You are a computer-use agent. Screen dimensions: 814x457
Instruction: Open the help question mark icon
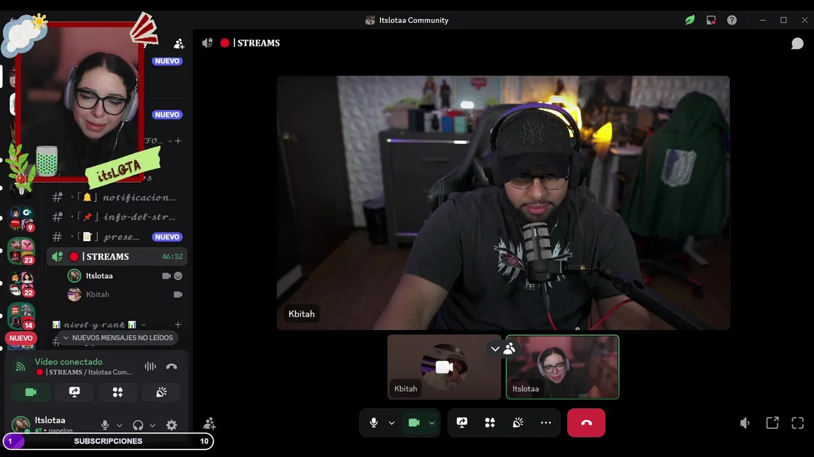732,20
